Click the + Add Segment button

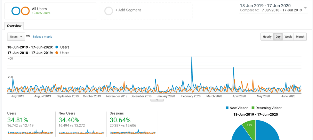point(128,10)
